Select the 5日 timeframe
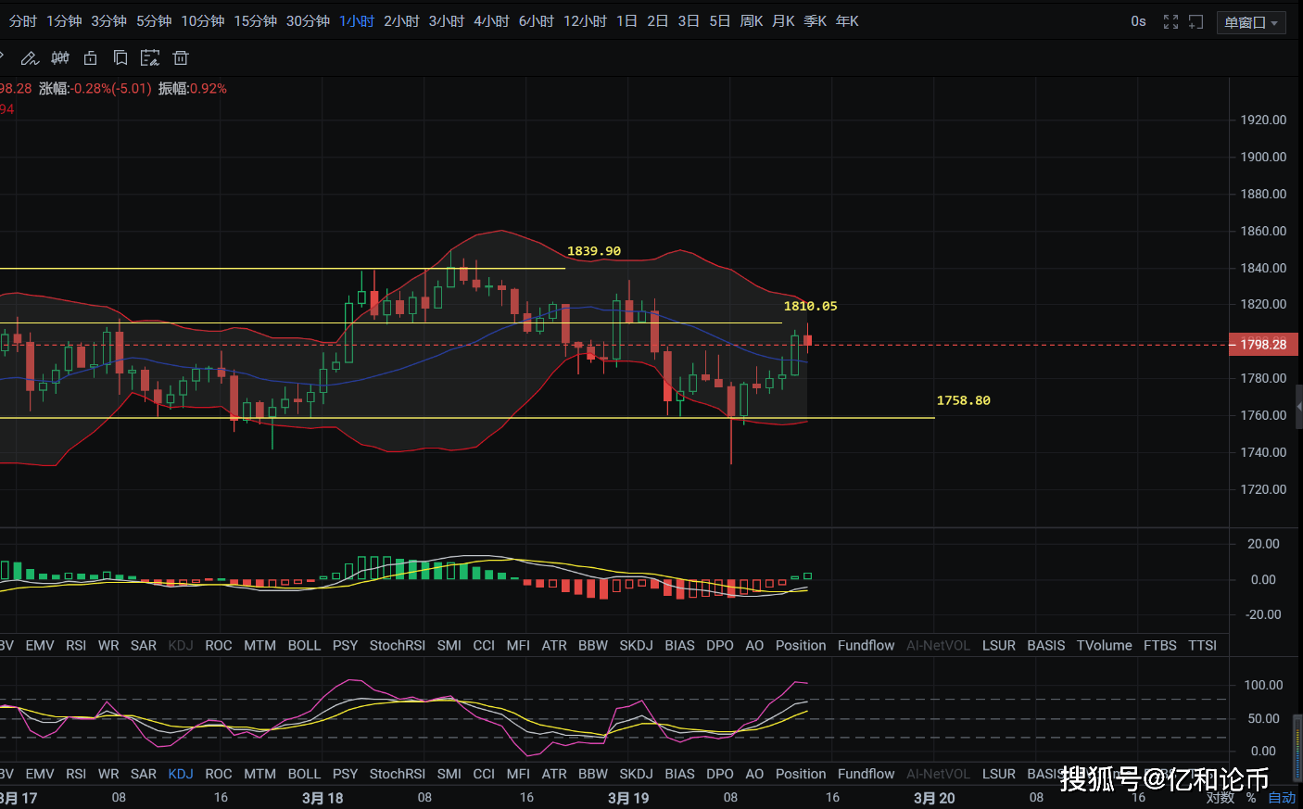The height and width of the screenshot is (809, 1303). 719,21
